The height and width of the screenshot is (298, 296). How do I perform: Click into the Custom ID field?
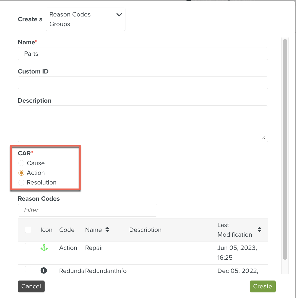[143, 83]
